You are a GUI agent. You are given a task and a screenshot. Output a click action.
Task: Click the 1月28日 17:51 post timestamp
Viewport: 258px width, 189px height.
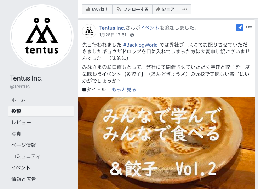pos(113,35)
